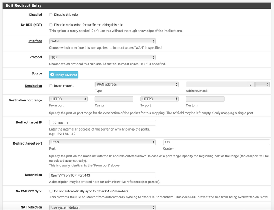Click the Description field OpenVPN on TCP Port 443
The width and height of the screenshot is (274, 210).
[x=103, y=175]
